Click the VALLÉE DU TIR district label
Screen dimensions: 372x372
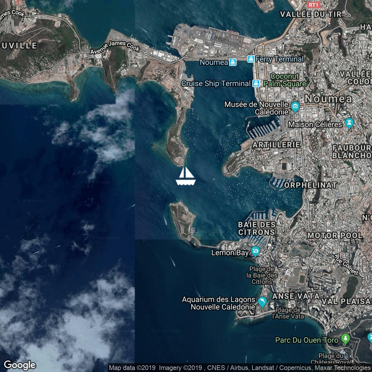click(311, 14)
